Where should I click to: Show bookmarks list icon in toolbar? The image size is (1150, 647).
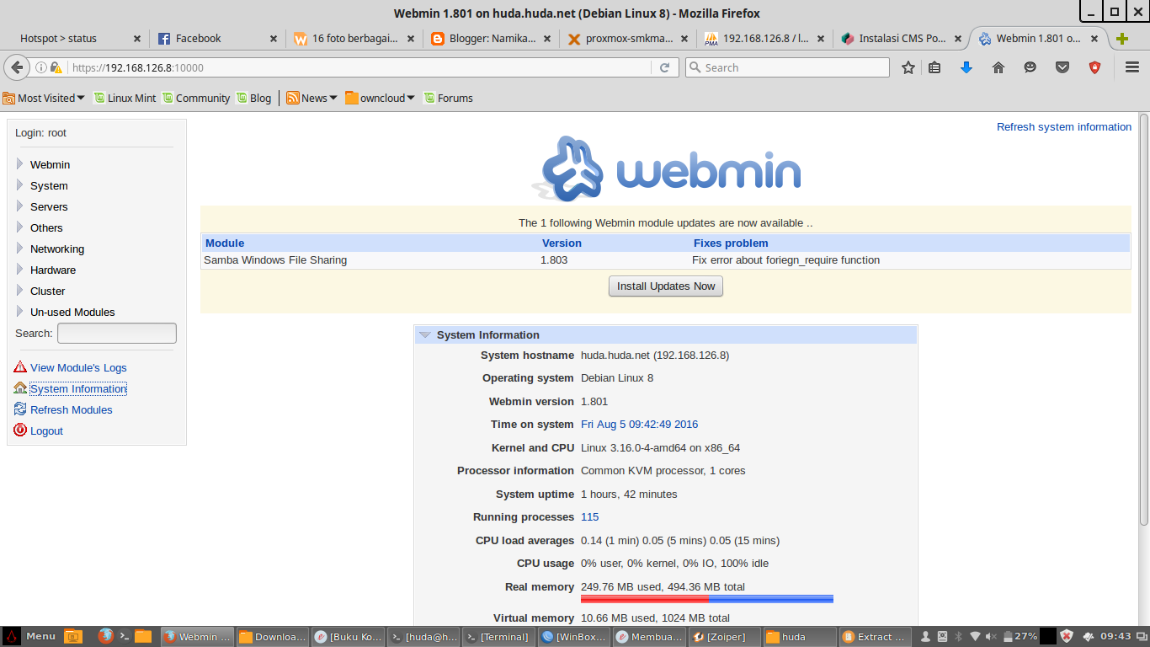pos(934,67)
